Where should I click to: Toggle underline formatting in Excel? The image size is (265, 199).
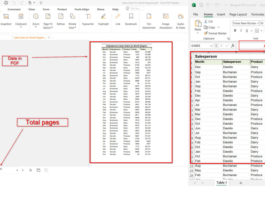pyautogui.click(x=246, y=30)
